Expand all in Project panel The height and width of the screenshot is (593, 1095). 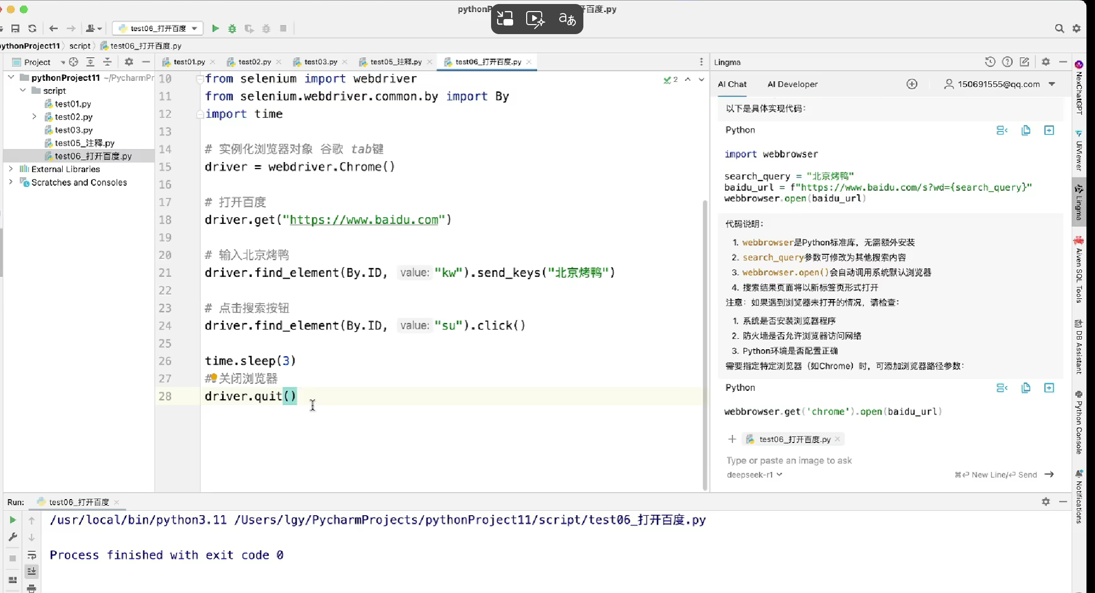[90, 62]
